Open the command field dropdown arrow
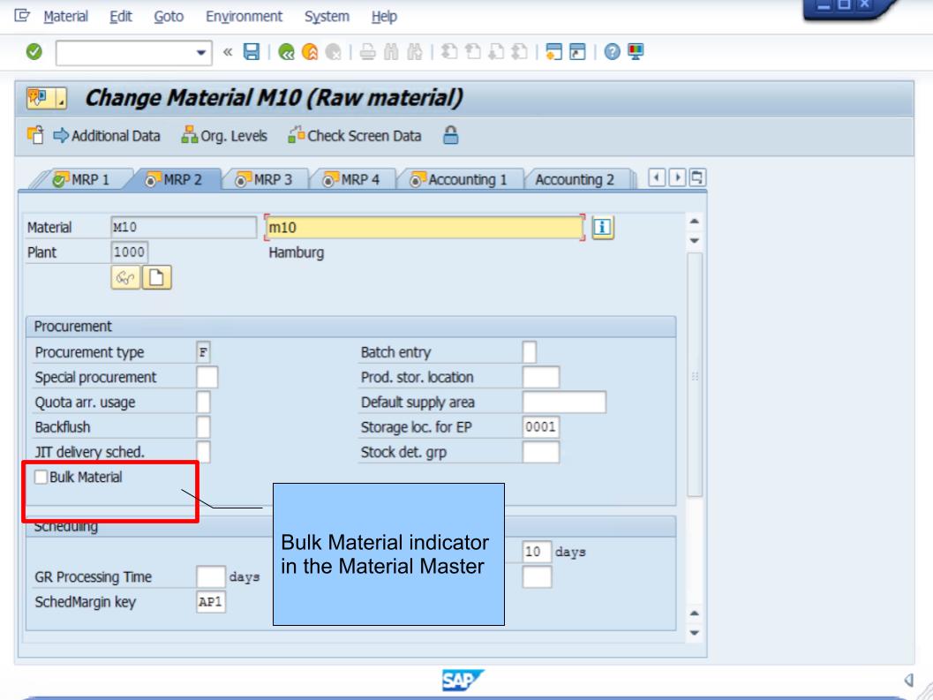The height and width of the screenshot is (700, 933). pyautogui.click(x=201, y=53)
